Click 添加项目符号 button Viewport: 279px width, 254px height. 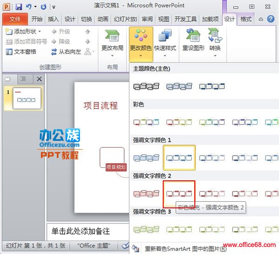[27, 41]
